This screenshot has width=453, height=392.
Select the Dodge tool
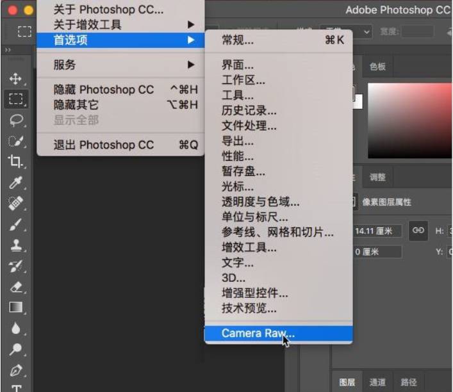(x=16, y=349)
